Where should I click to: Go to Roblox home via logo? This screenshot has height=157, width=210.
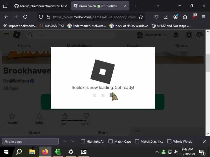coord(17,35)
